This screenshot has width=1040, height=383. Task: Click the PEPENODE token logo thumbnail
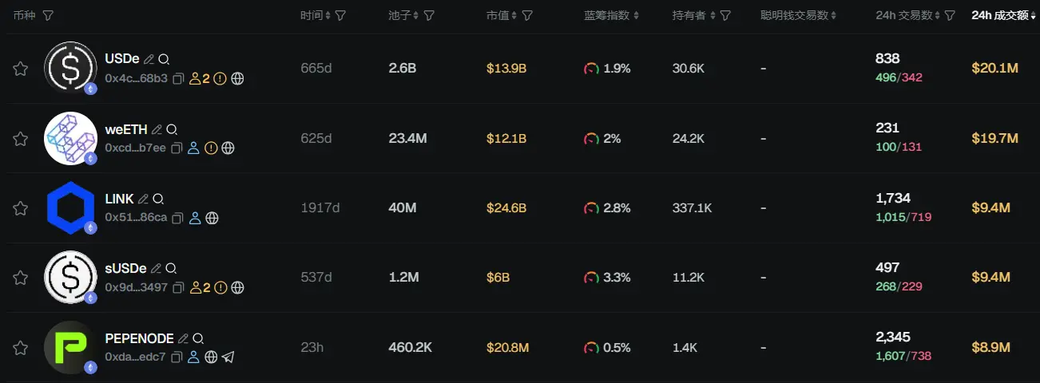point(70,347)
